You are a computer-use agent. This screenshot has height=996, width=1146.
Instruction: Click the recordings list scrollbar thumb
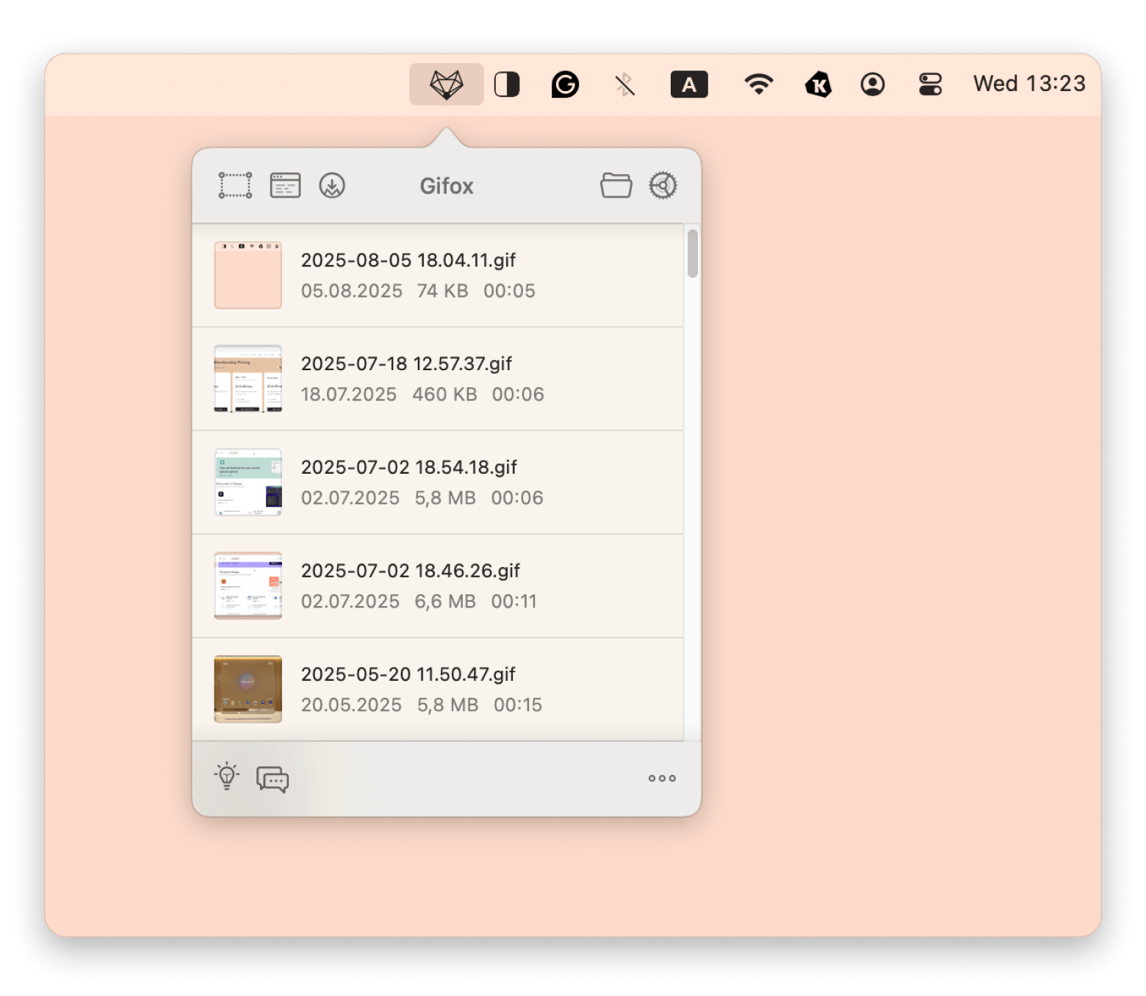coord(692,253)
